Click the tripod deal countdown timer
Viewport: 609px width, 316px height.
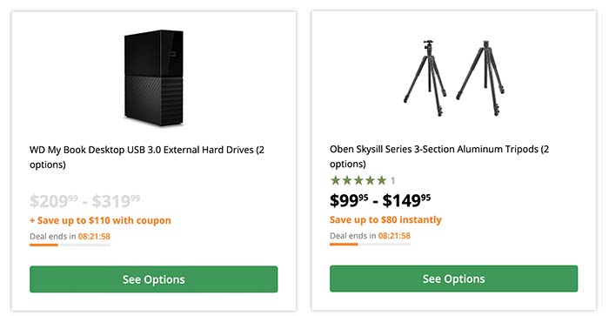click(x=394, y=236)
